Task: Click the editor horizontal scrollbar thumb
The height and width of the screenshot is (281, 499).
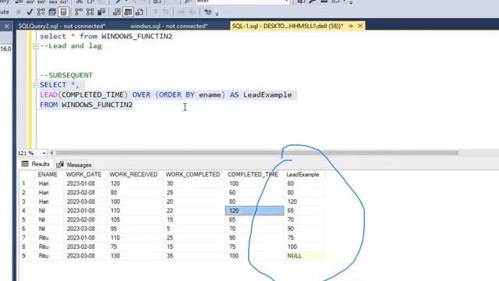Action: pyautogui.click(x=257, y=153)
